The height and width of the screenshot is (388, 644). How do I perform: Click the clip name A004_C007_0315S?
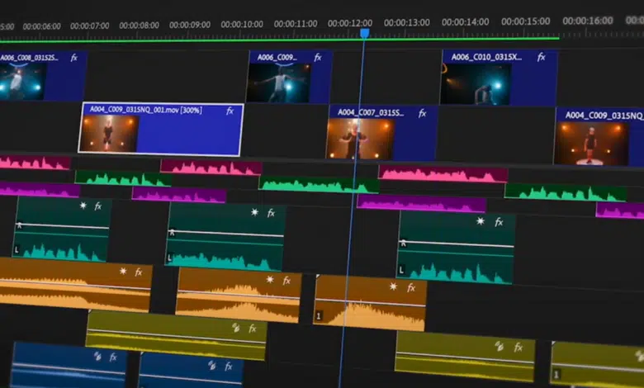click(x=371, y=112)
